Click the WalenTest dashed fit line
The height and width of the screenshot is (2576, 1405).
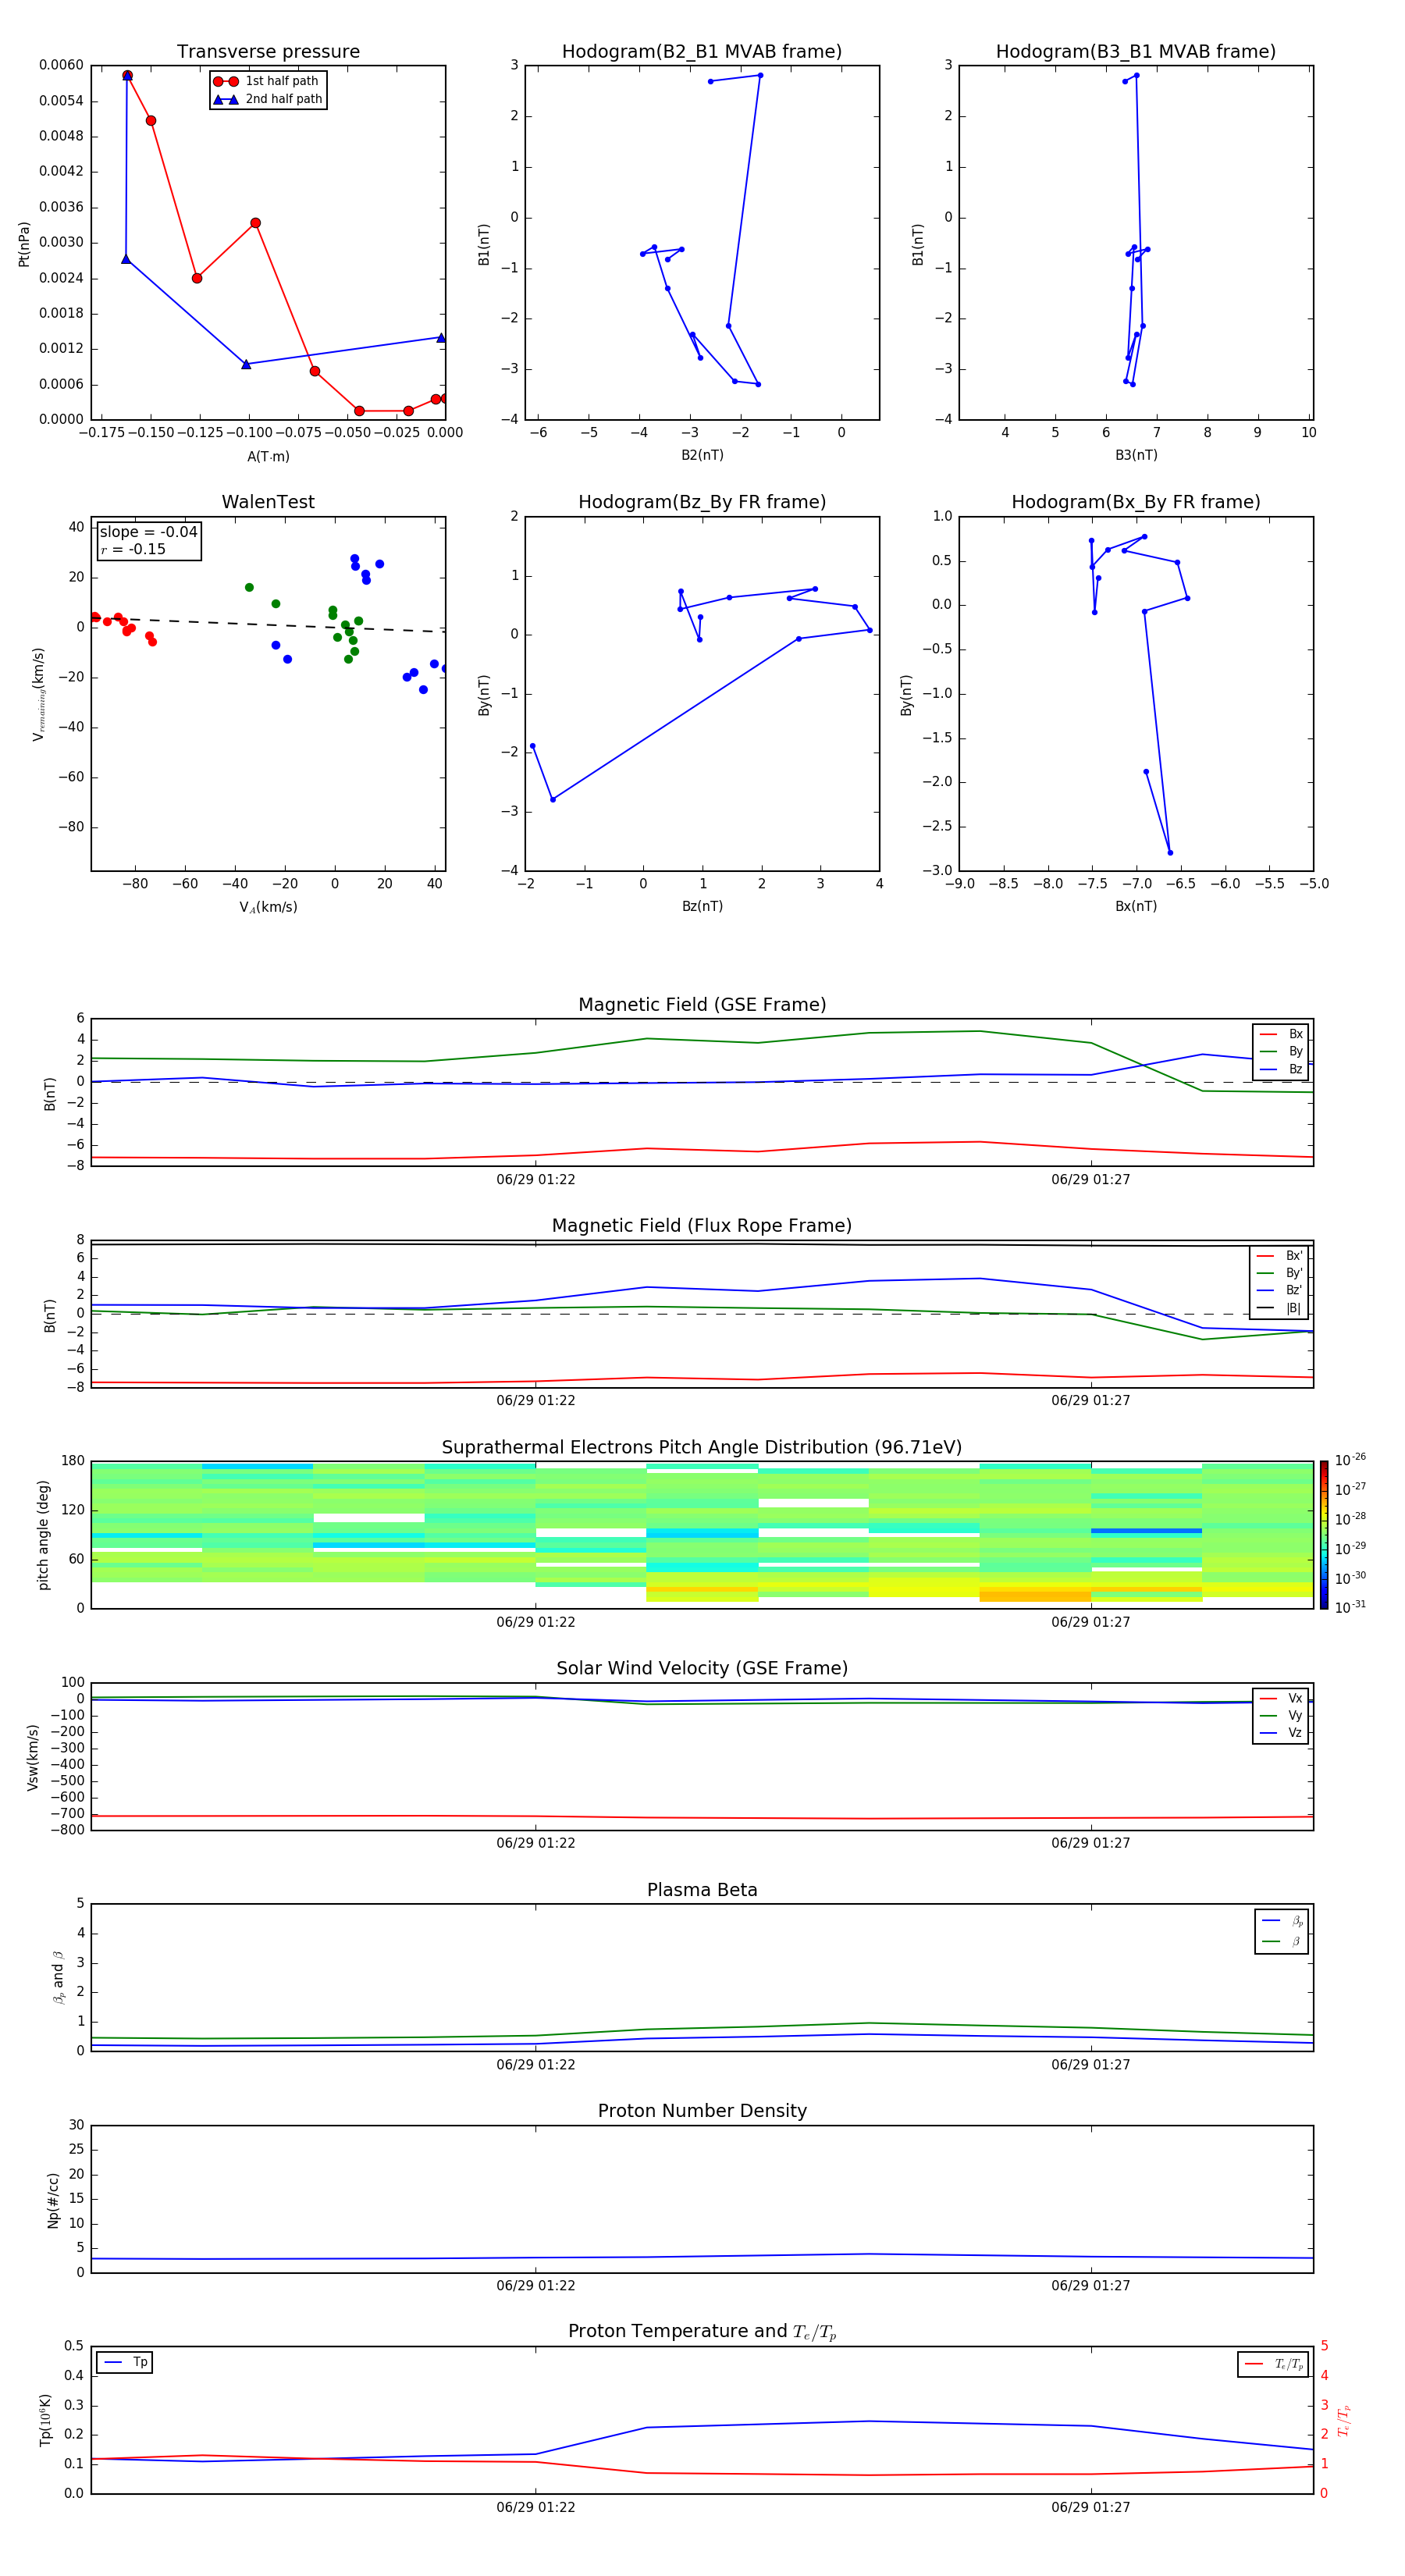[x=268, y=624]
